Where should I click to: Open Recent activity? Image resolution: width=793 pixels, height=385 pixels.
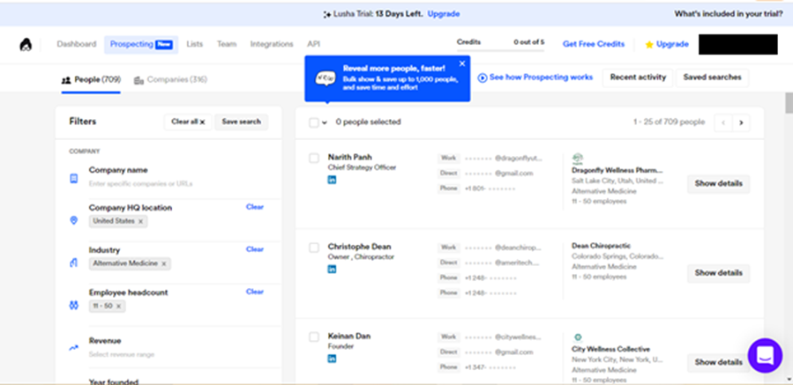coord(638,78)
